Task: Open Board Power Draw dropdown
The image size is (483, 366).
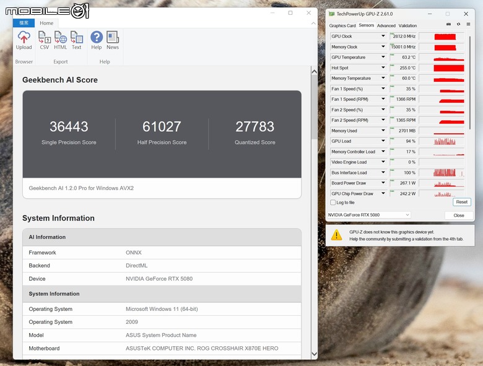Action: pos(383,183)
